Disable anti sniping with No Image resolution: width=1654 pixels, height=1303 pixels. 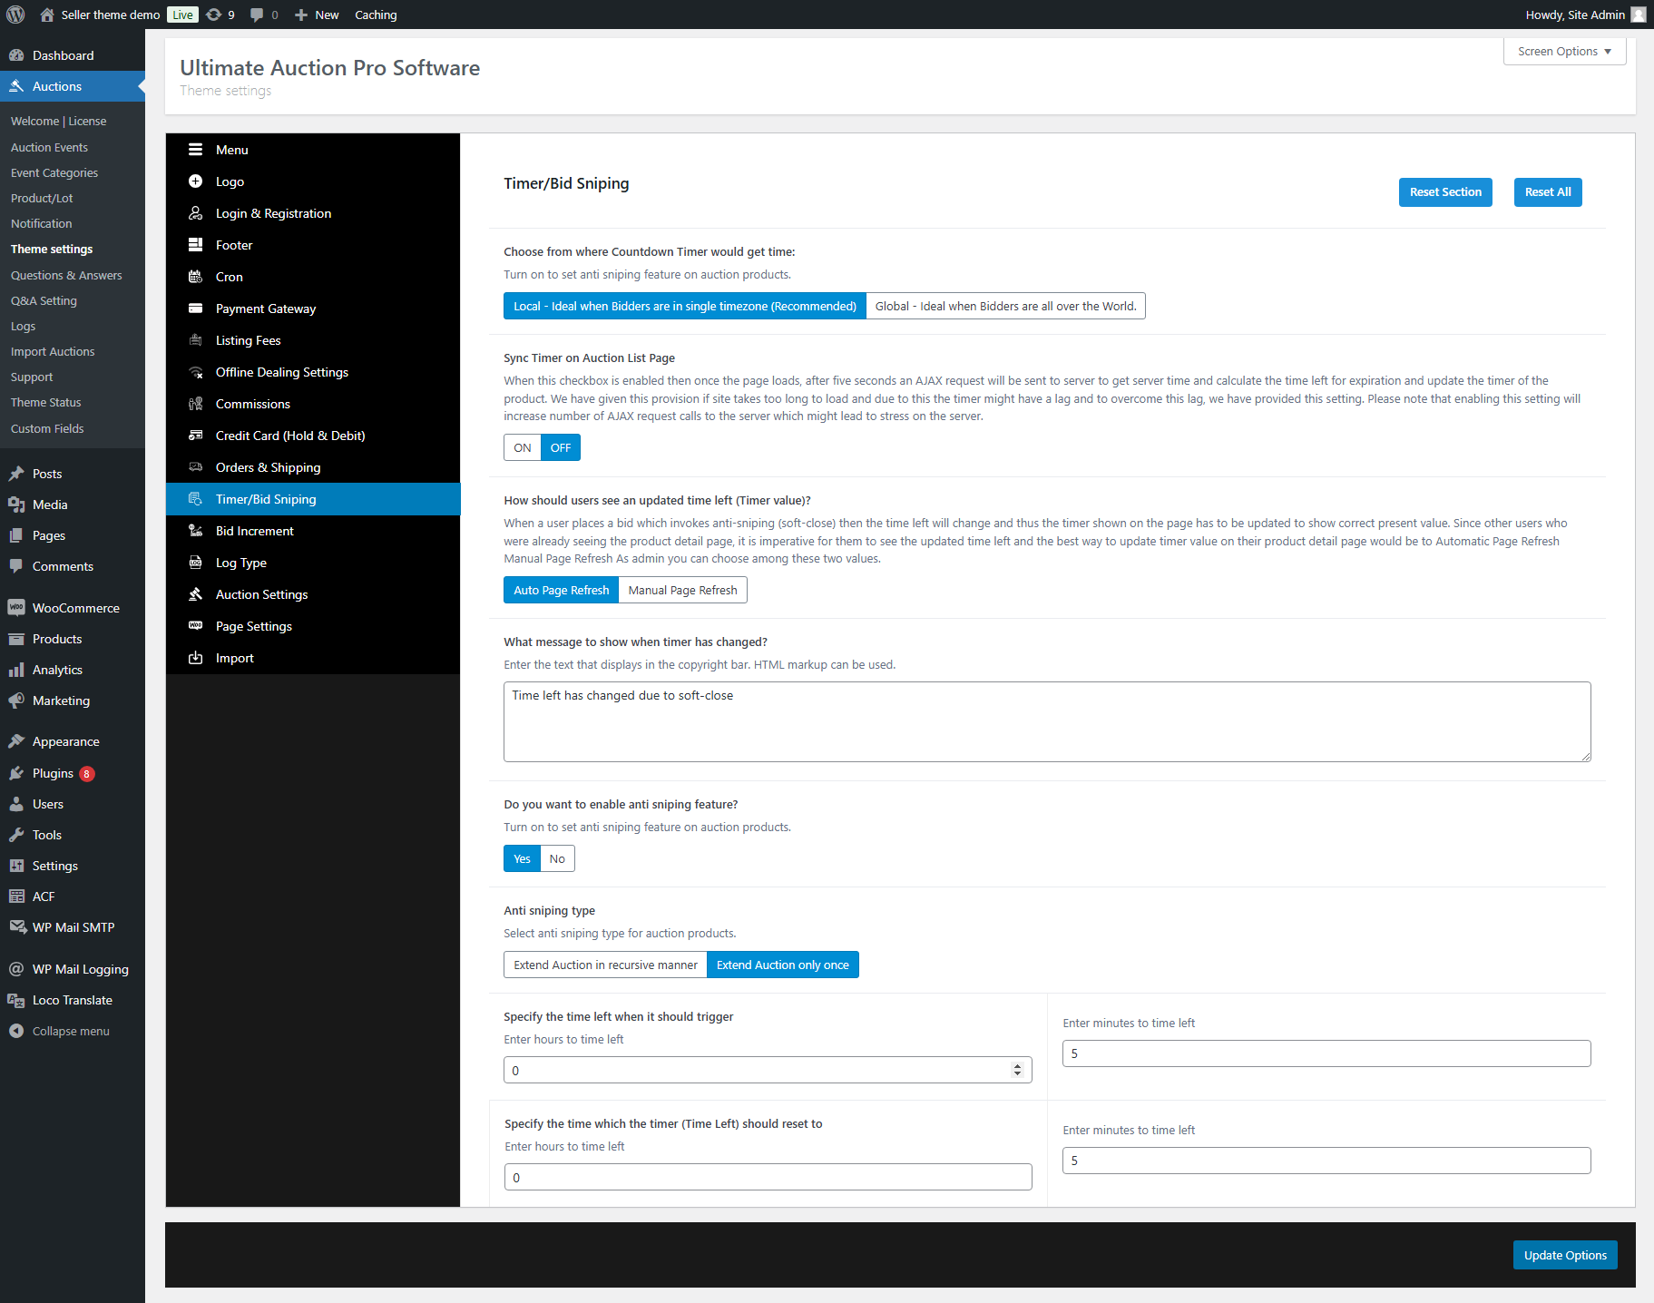557,858
